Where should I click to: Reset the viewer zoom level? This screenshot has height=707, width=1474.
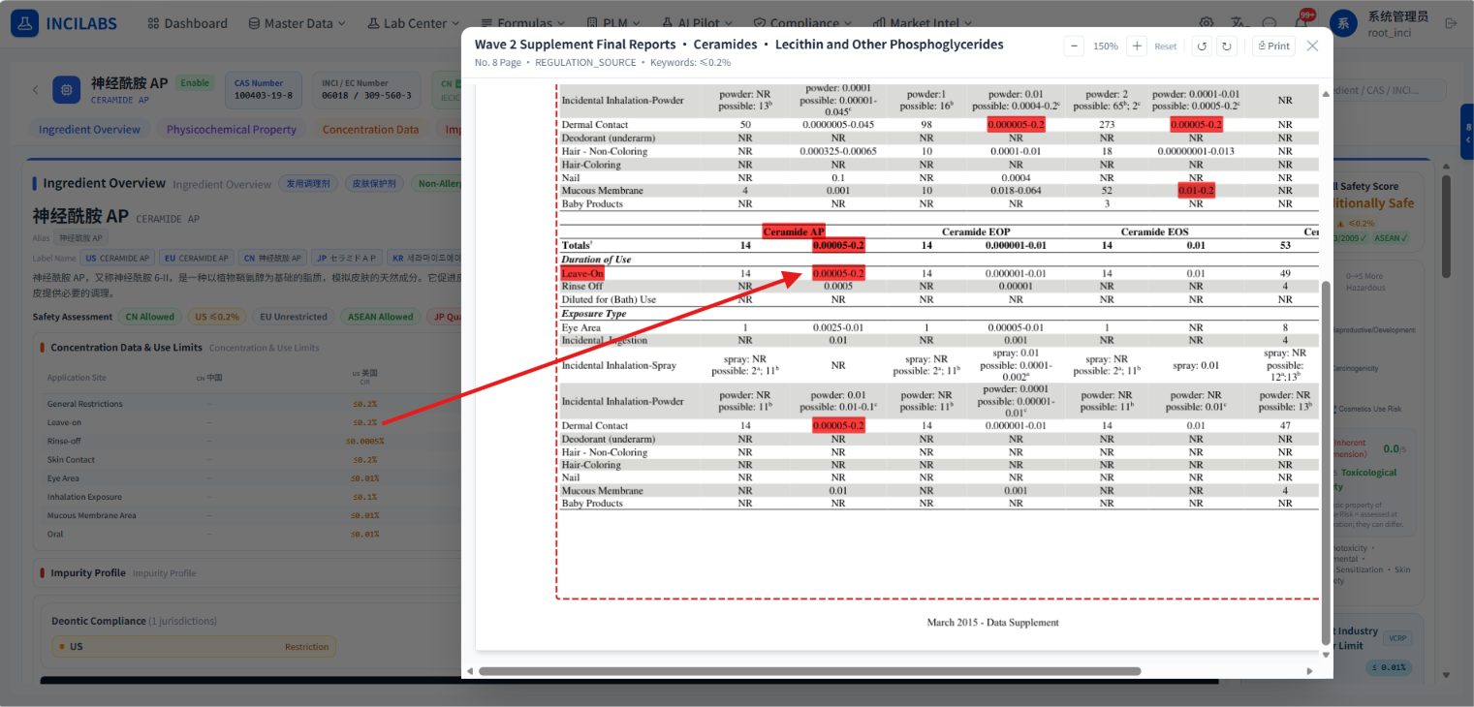[x=1166, y=46]
